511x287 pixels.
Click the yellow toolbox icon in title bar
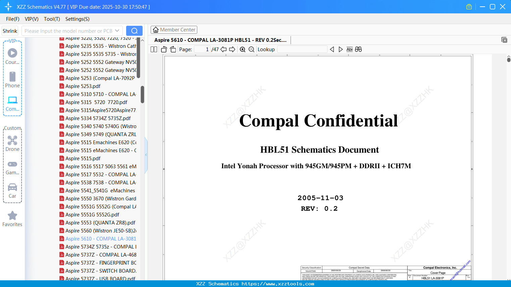pyautogui.click(x=469, y=7)
